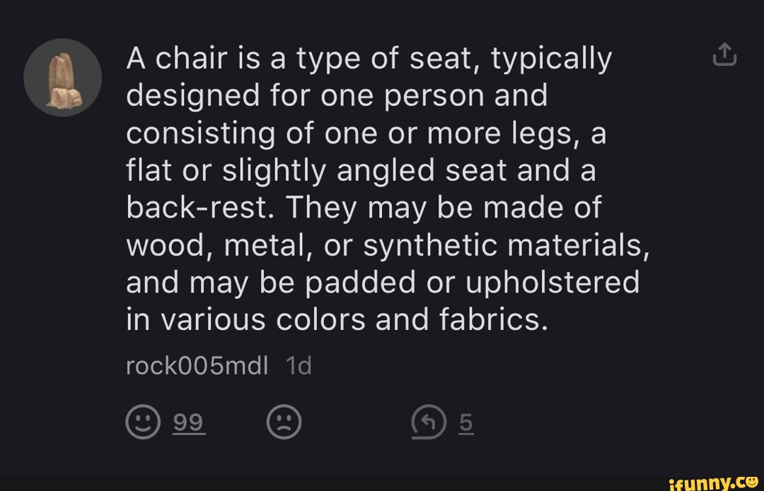Click the line beginning with "back-rest"

[363, 208]
